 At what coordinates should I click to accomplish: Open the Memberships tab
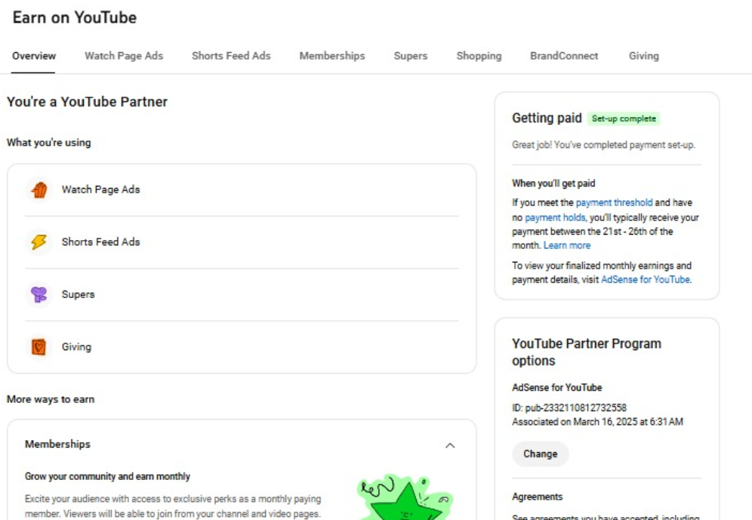tap(332, 56)
